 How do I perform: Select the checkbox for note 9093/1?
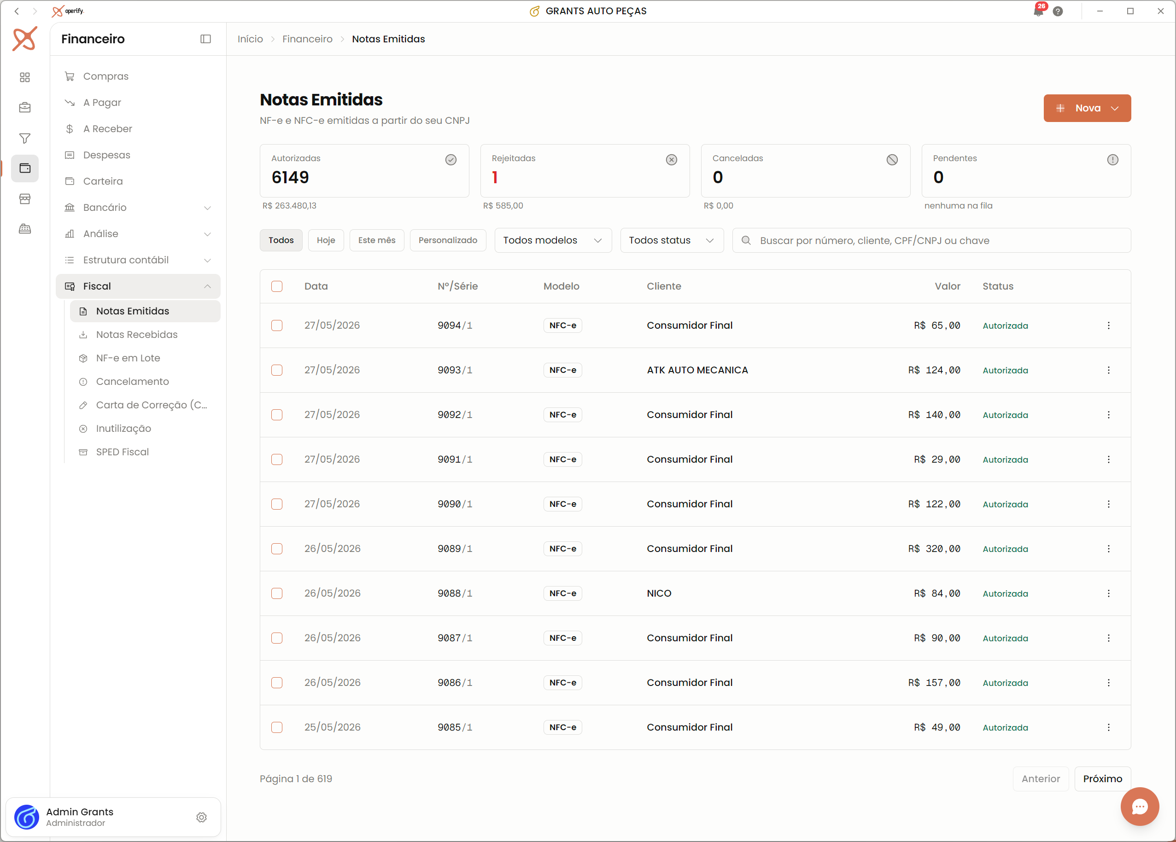pos(277,370)
